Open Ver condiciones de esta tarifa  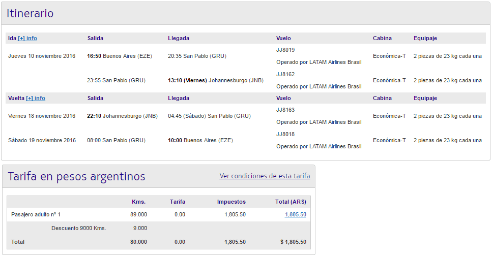click(x=265, y=176)
